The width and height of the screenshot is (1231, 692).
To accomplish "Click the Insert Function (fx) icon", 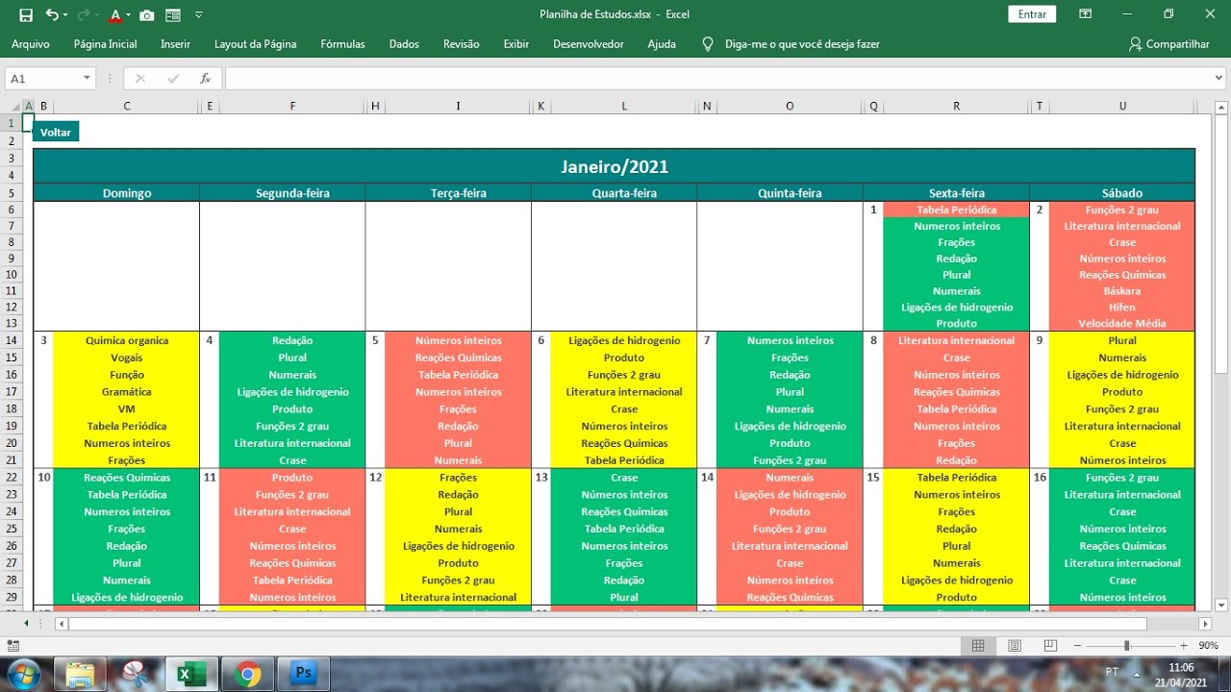I will pos(202,78).
